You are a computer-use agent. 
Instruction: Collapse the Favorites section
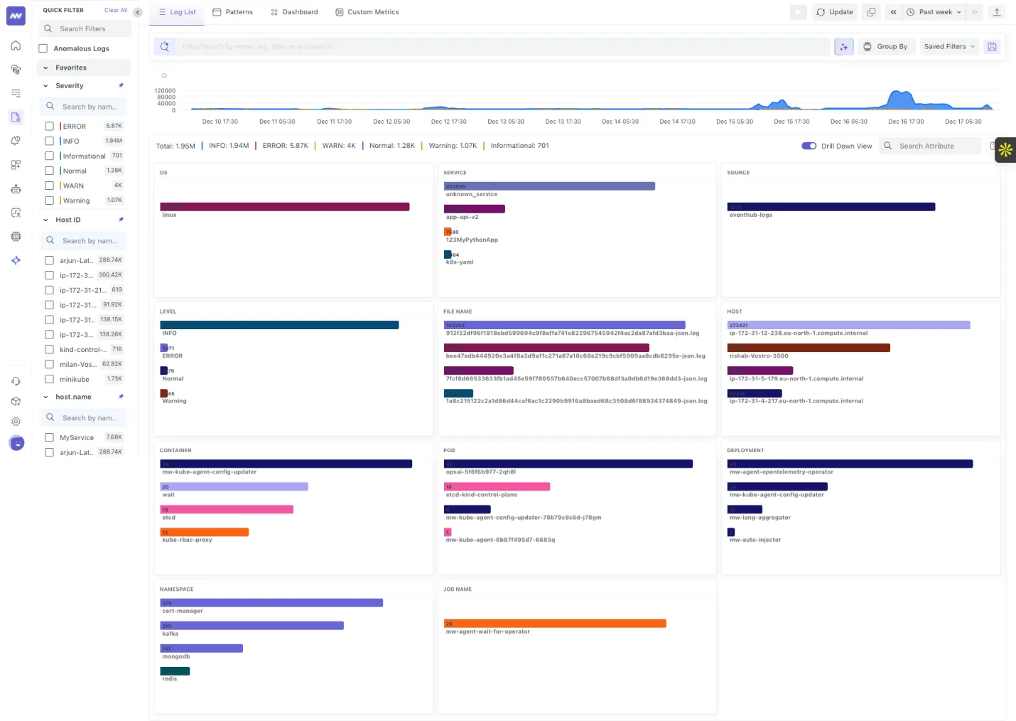[x=45, y=68]
